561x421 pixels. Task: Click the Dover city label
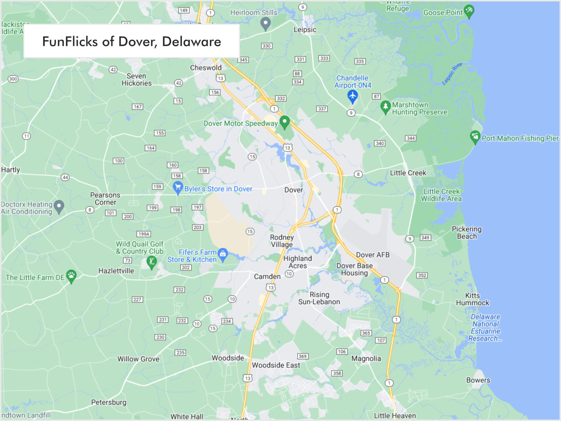tap(293, 190)
